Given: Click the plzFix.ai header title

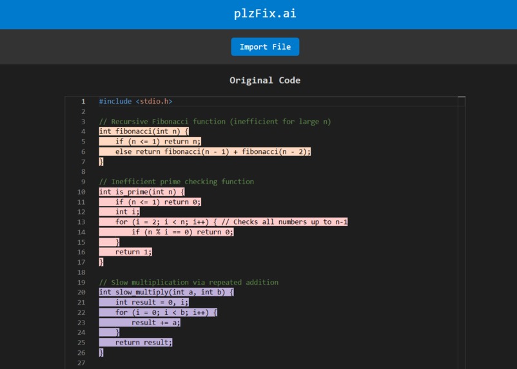Looking at the screenshot, I should [265, 14].
